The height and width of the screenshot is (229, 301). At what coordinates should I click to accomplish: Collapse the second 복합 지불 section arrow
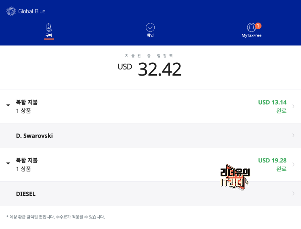coord(8,163)
